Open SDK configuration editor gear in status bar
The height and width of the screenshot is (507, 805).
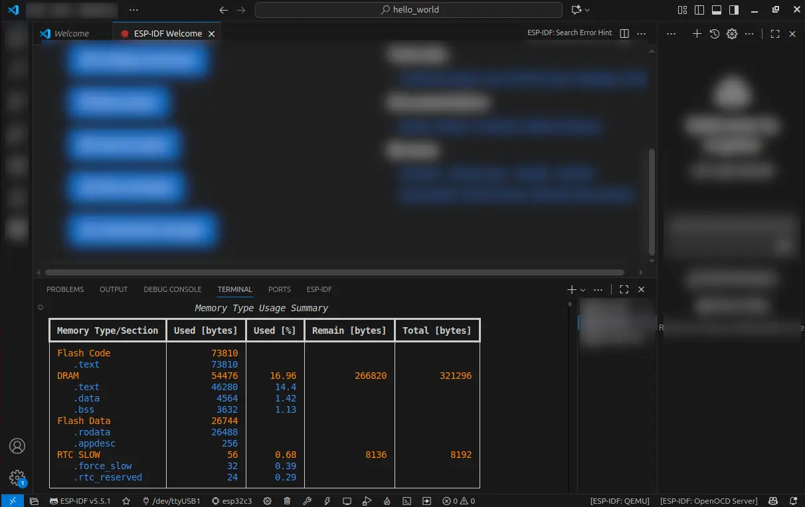[x=268, y=501]
